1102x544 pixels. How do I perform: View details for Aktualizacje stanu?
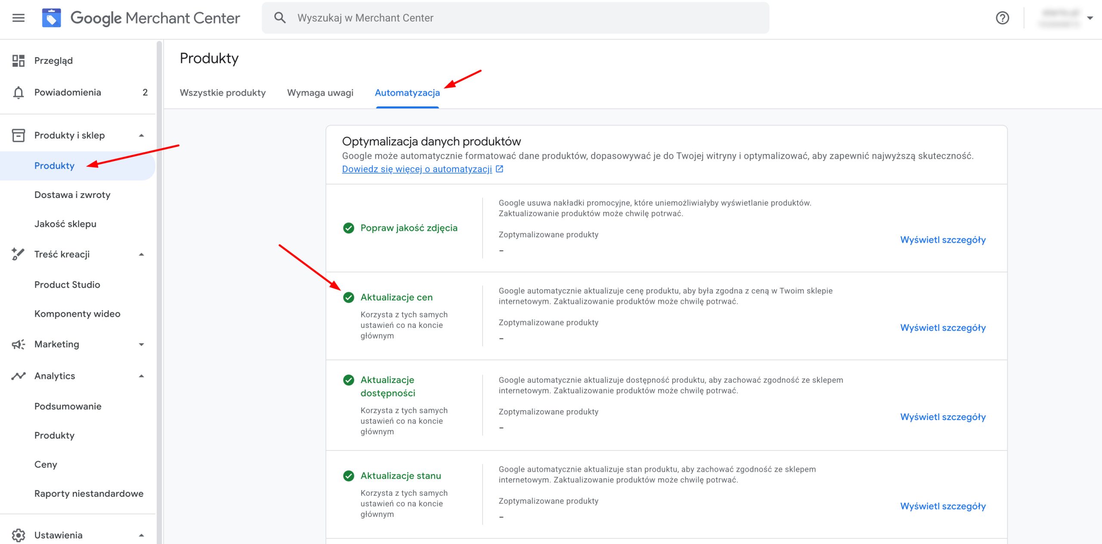tap(943, 506)
